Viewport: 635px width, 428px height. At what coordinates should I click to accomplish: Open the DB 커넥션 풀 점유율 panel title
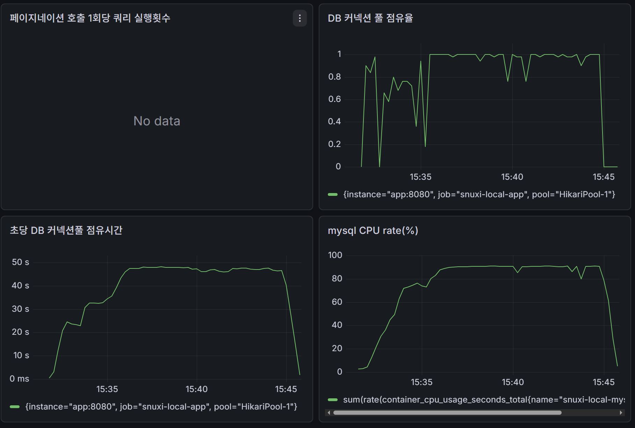point(370,18)
